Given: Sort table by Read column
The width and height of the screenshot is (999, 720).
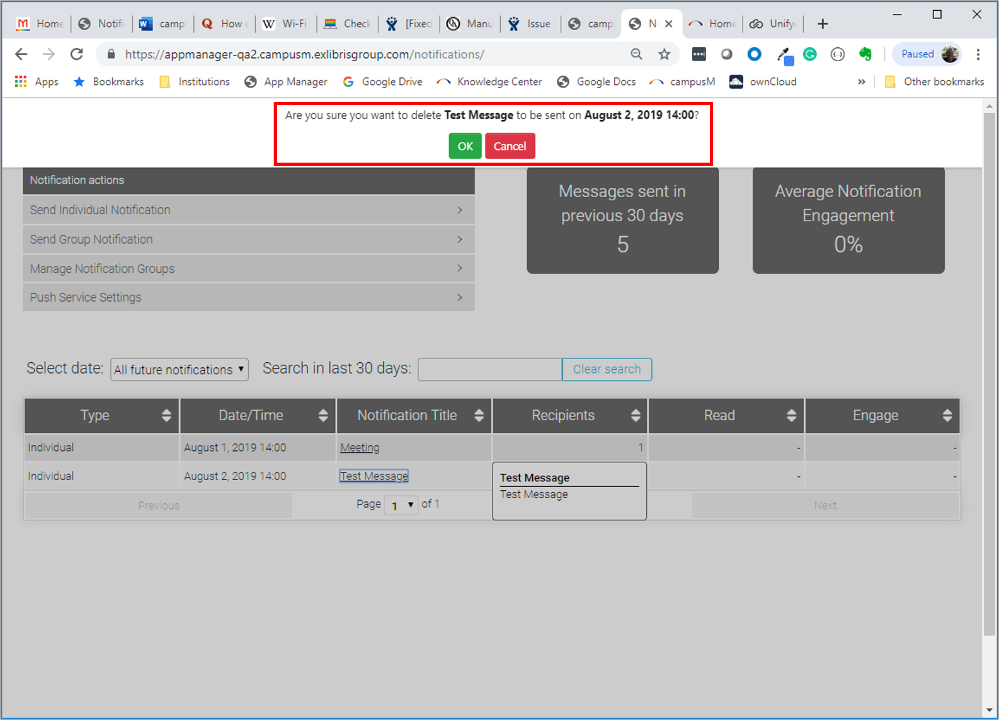Looking at the screenshot, I should coord(726,415).
